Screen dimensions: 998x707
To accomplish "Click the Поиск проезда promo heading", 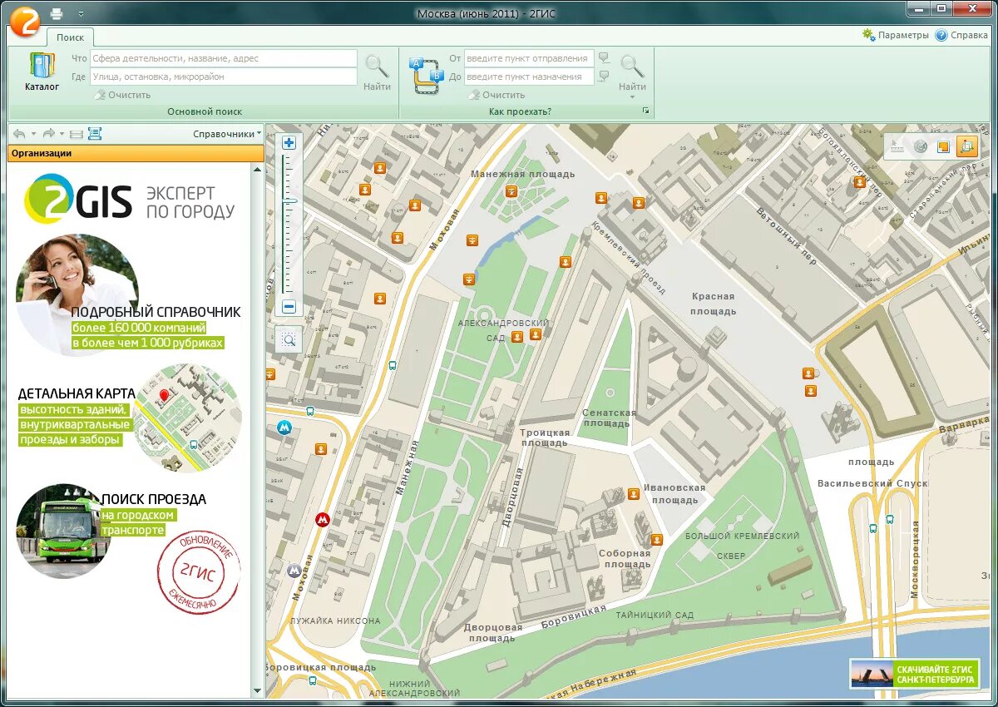I will click(154, 499).
